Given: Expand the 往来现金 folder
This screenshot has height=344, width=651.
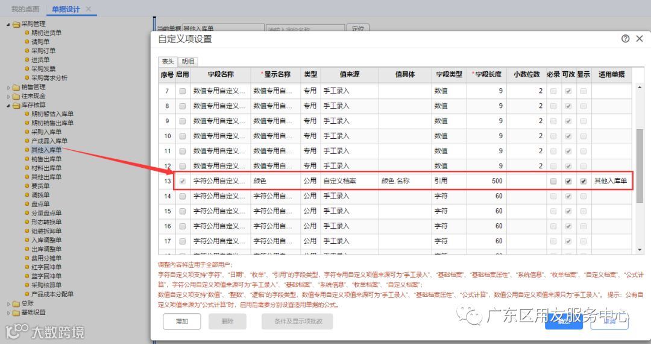Looking at the screenshot, I should pos(8,97).
